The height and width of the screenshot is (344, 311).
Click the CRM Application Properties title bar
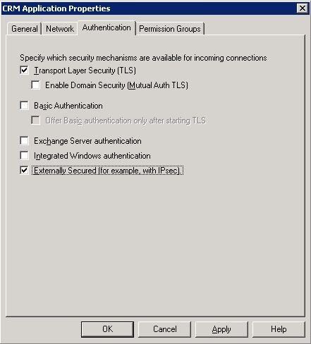150,8
